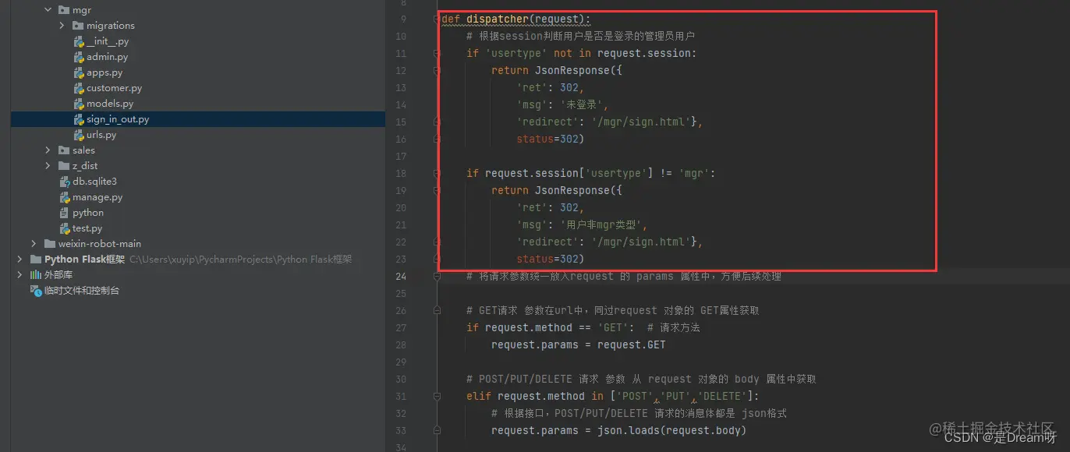Click the customer.py Python file icon
Screen dimensions: 1070x452
tap(79, 88)
